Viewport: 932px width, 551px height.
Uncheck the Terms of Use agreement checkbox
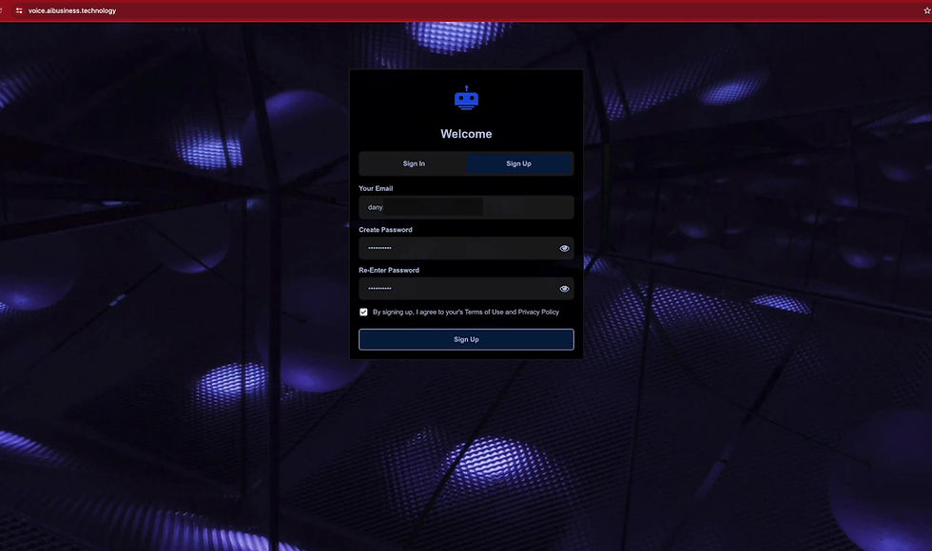[363, 312]
